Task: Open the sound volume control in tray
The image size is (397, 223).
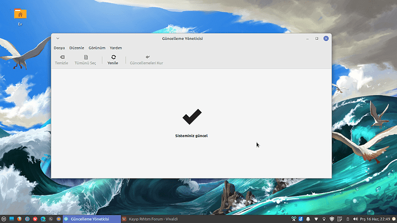Action: (355, 219)
